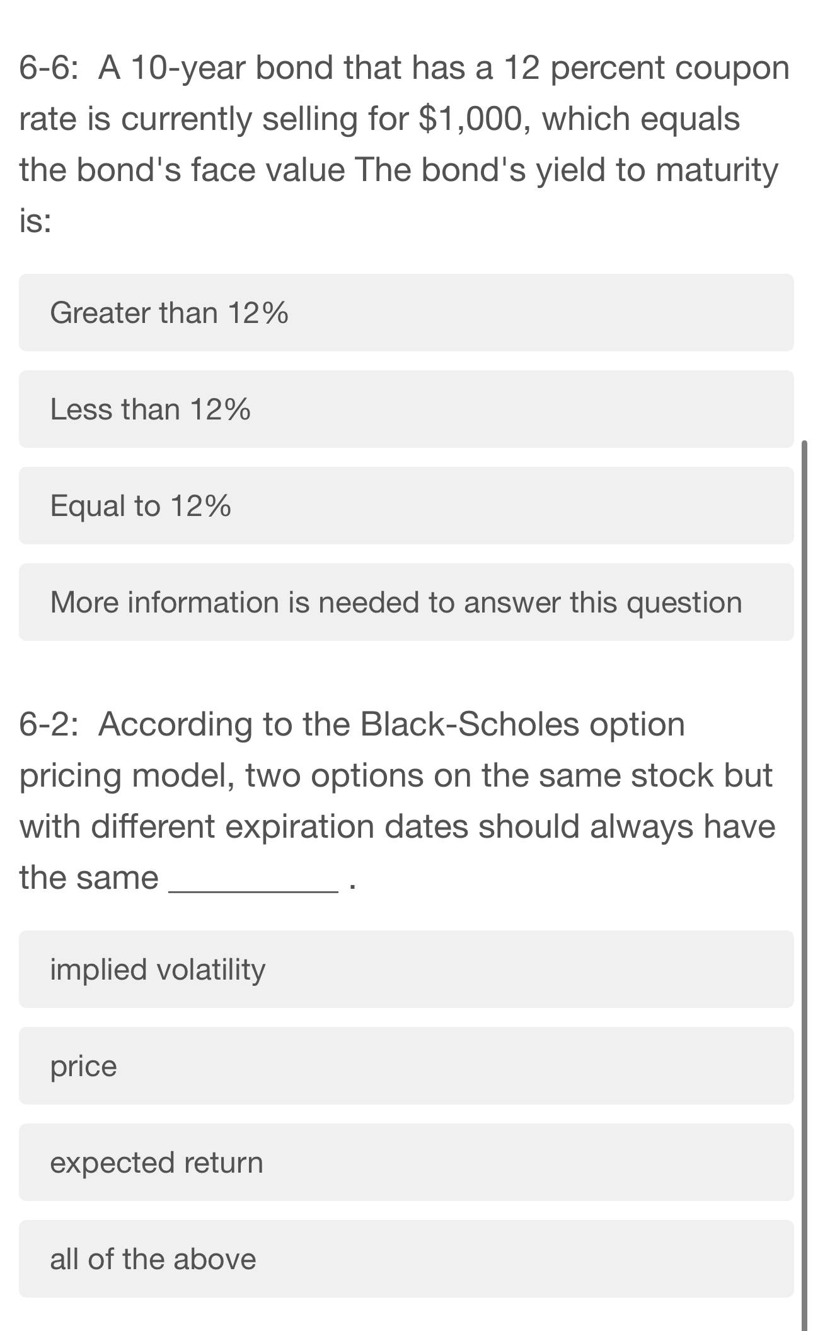Viewport: 813px width, 1331px height.
Task: Tap the '6-6:' question number label
Action: click(x=49, y=67)
